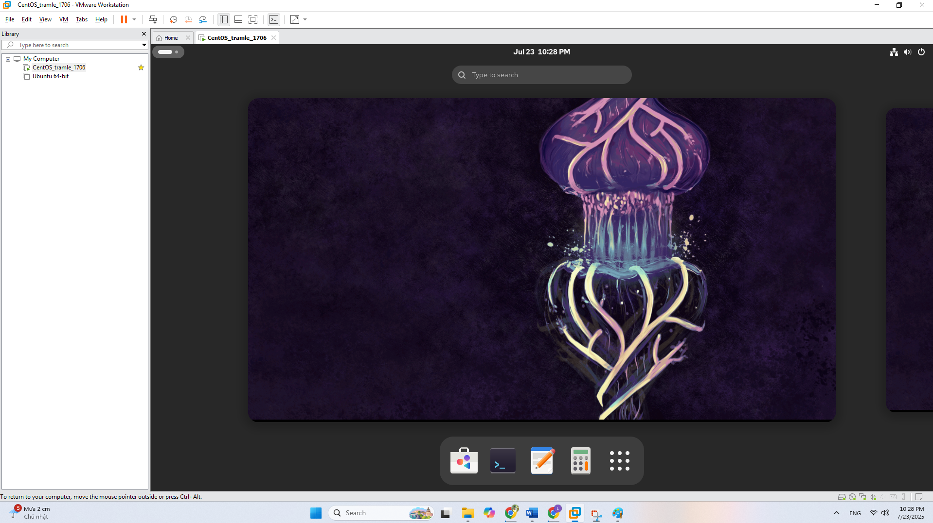Click the GNOME Activities workspace indicator

click(x=168, y=52)
